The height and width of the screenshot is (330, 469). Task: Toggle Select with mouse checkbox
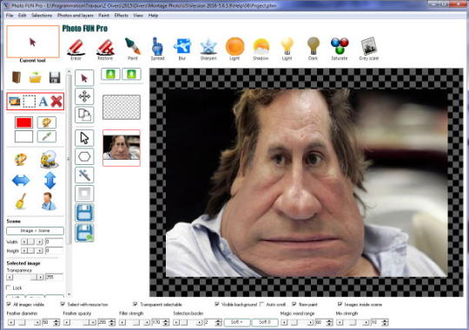(63, 304)
